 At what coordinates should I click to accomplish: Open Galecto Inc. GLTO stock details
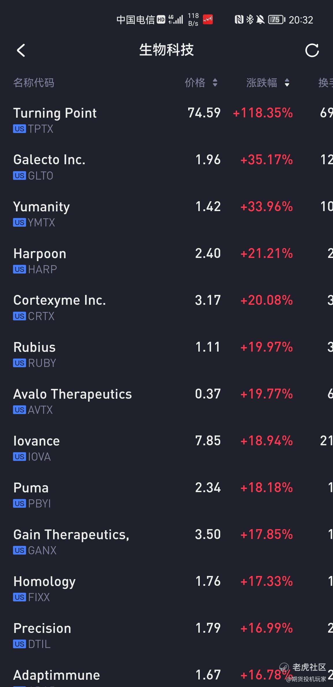[166, 167]
